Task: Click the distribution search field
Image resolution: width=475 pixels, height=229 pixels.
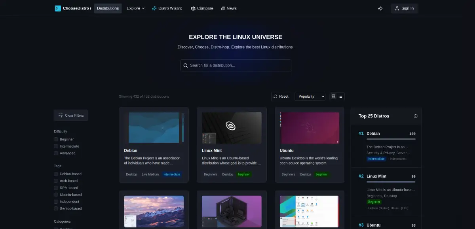Action: (236, 65)
